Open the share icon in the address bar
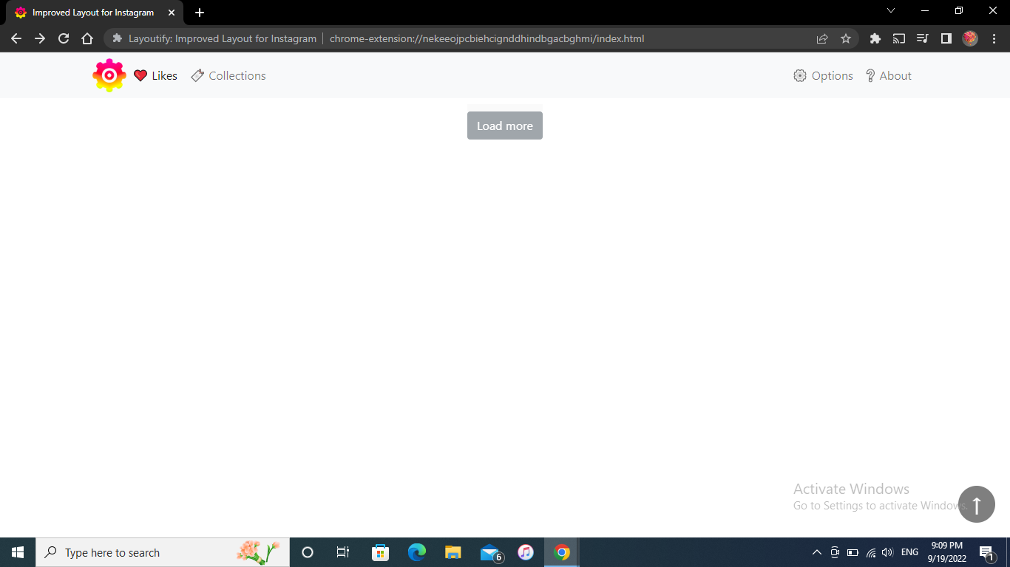 tap(822, 38)
